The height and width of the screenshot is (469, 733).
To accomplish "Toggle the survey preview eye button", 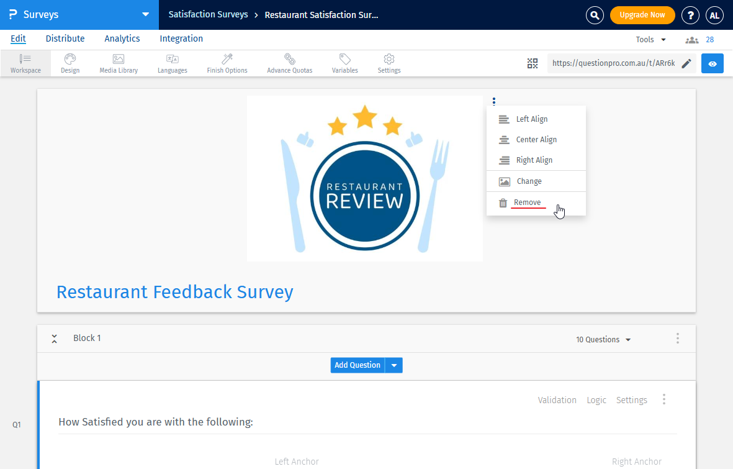I will (x=712, y=63).
